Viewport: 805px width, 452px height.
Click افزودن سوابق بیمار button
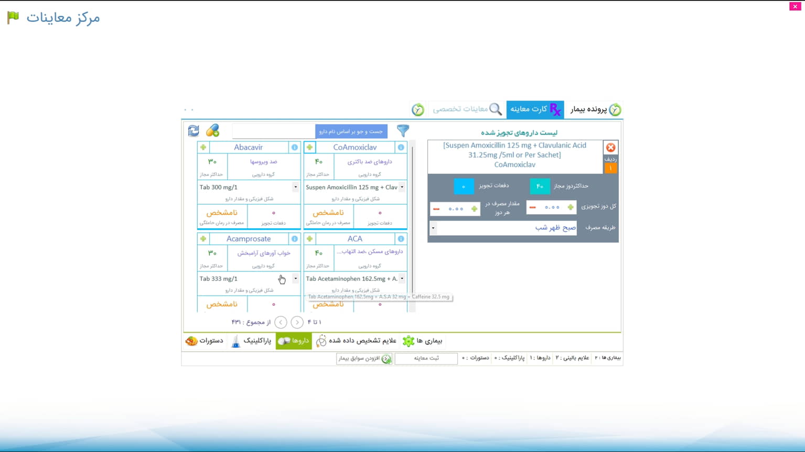tap(364, 358)
